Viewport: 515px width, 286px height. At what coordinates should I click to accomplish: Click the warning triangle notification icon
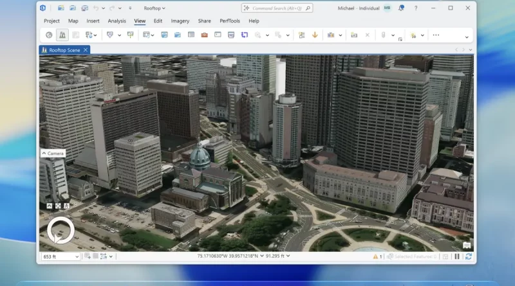click(x=375, y=256)
